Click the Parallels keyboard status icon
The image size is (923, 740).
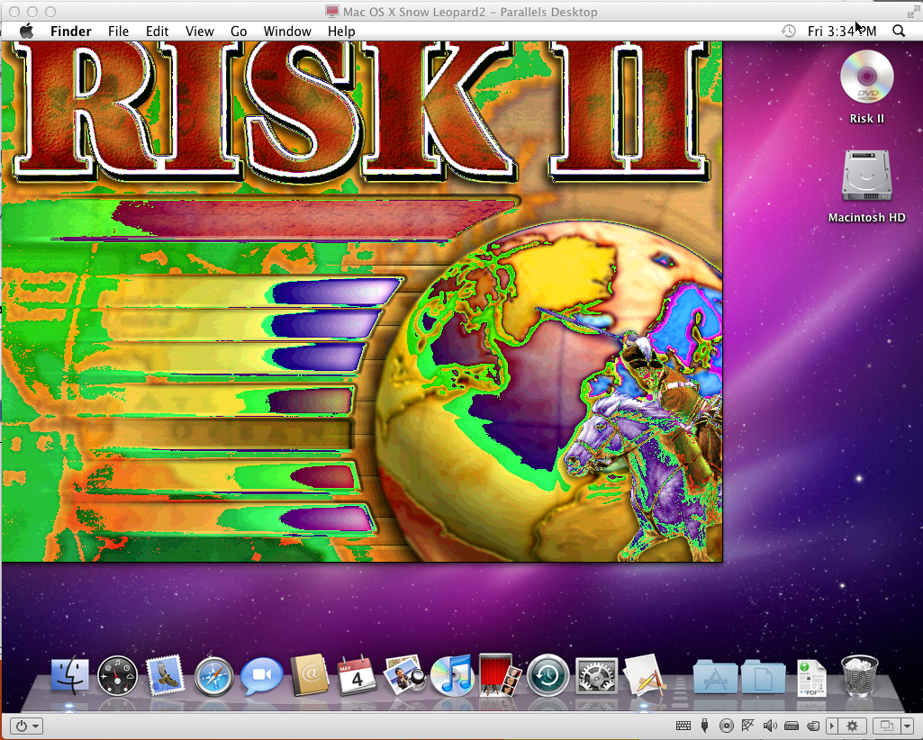click(x=683, y=726)
